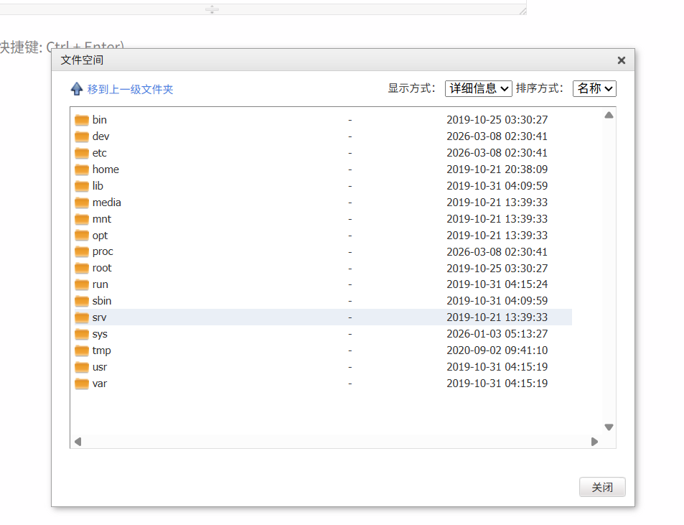Open the sort order dropdown 名称
The height and width of the screenshot is (525, 684).
[594, 88]
